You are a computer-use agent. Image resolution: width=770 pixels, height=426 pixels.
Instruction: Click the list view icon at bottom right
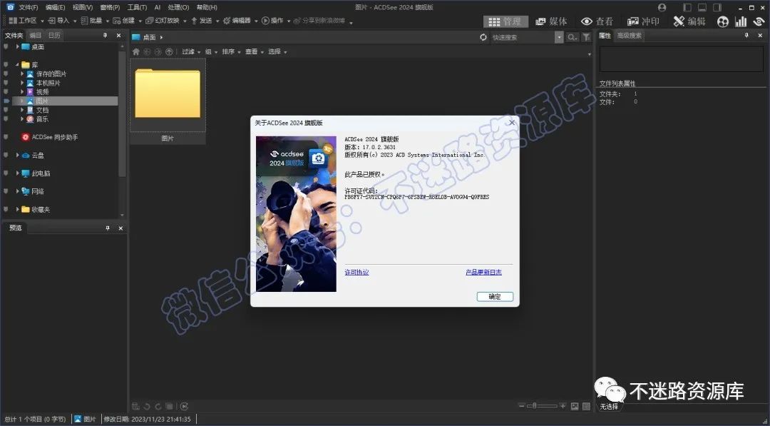click(x=586, y=406)
